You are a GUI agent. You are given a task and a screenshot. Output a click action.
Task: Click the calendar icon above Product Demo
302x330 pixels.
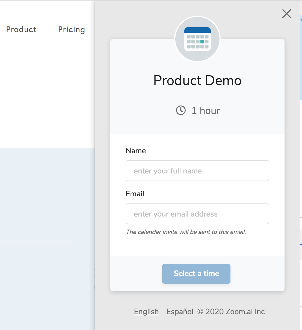click(x=197, y=39)
